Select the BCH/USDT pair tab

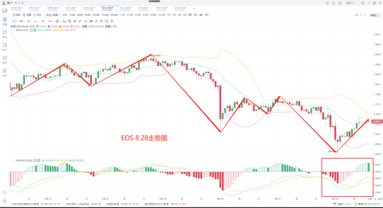coord(89,9)
